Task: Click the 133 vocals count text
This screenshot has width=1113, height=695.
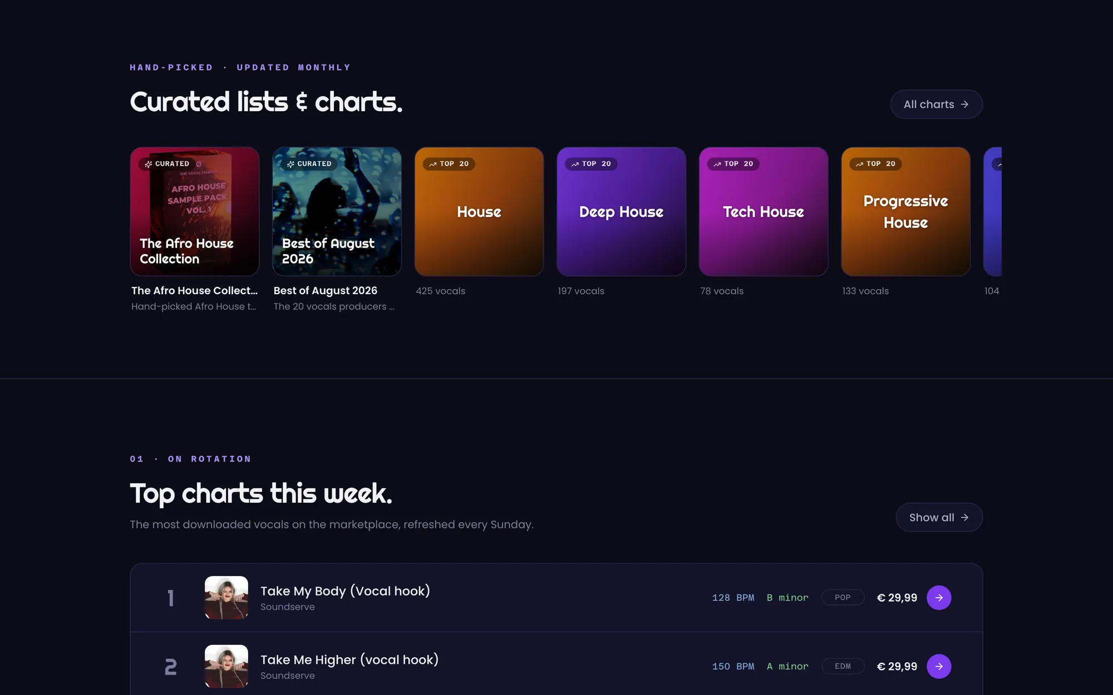Action: [865, 291]
